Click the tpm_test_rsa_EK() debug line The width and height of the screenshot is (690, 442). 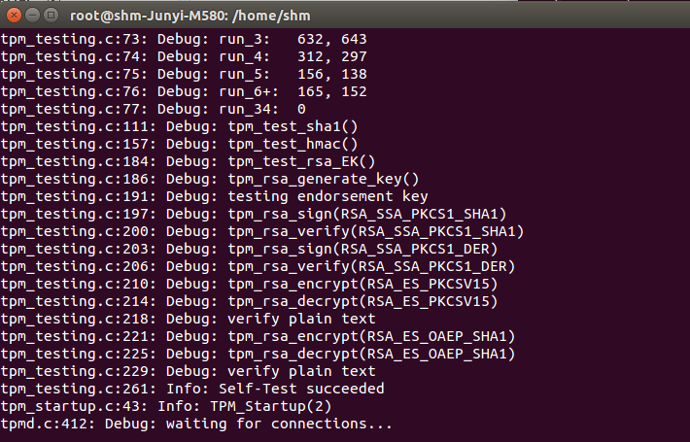[x=188, y=161]
